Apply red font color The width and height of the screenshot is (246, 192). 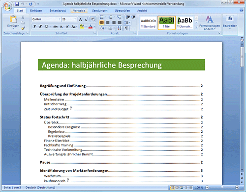[91, 26]
